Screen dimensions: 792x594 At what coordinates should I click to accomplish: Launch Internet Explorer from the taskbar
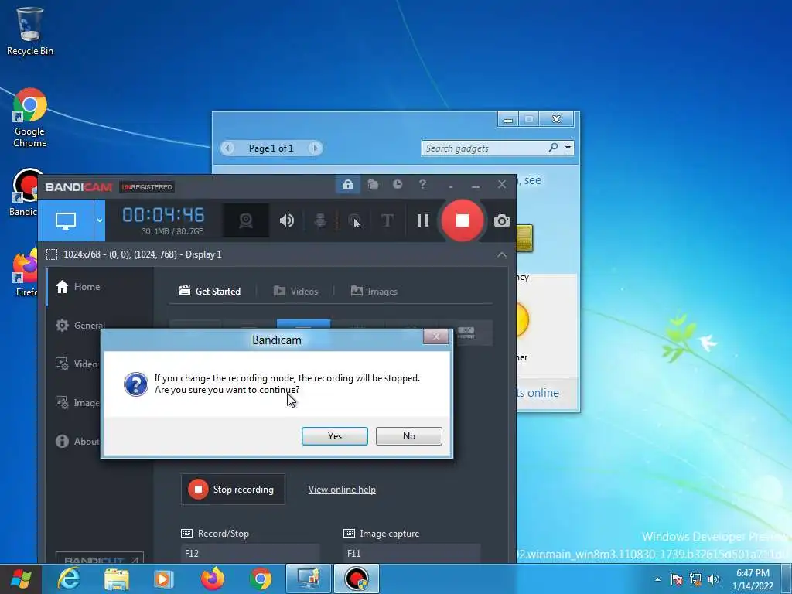pyautogui.click(x=69, y=579)
